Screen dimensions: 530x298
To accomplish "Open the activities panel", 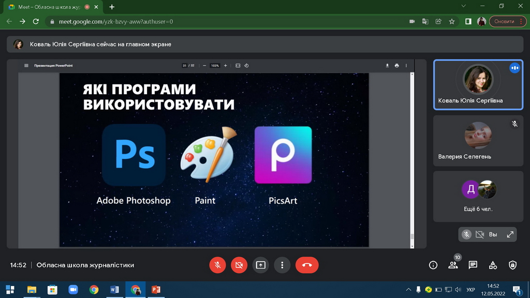I will tap(493, 265).
